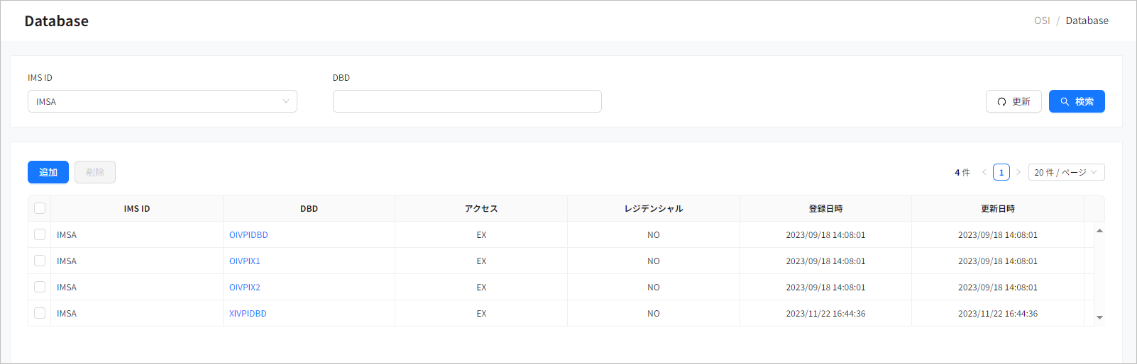Click the 更新 refresh button

(x=1013, y=101)
